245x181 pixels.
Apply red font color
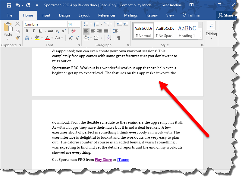click(47, 38)
